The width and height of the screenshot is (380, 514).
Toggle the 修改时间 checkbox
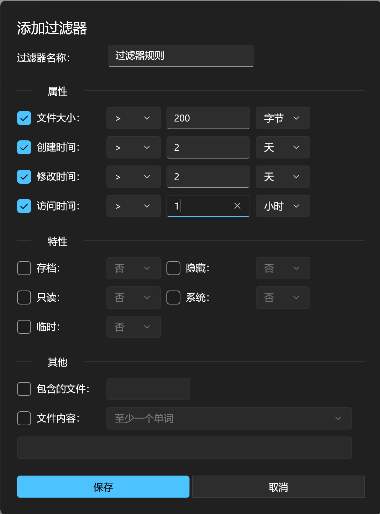point(24,177)
